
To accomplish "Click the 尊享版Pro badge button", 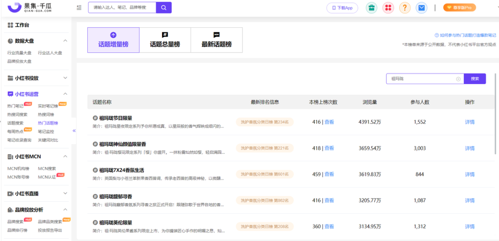I will click(x=460, y=8).
